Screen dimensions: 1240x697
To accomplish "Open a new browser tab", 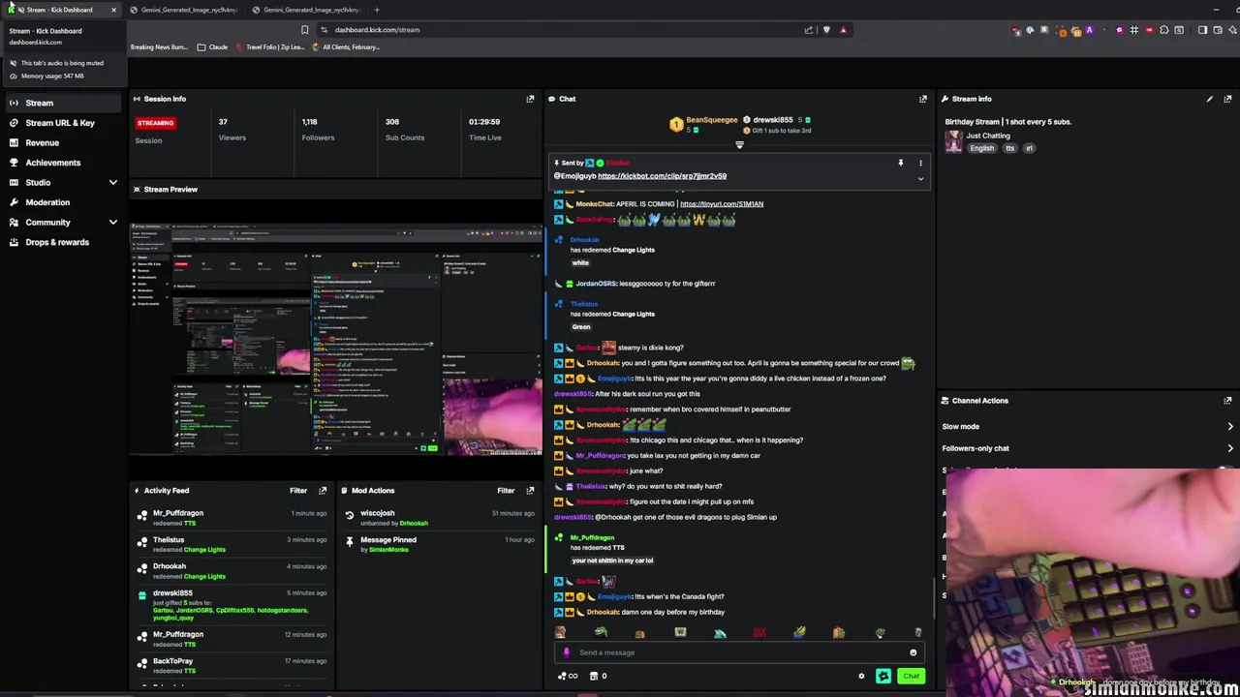I will [x=377, y=10].
